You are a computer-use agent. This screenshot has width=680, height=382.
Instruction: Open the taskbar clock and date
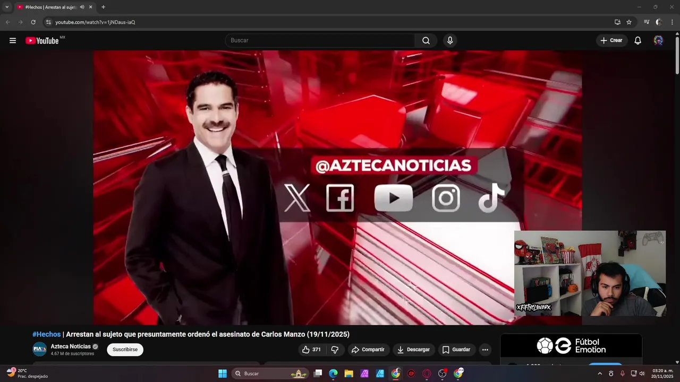pyautogui.click(x=662, y=374)
